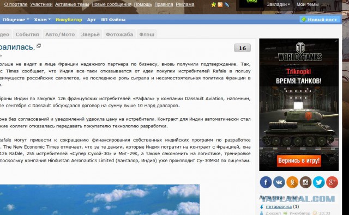349x215 pixels.
Task: Open the петардочка active topic link
Action: tap(279, 206)
